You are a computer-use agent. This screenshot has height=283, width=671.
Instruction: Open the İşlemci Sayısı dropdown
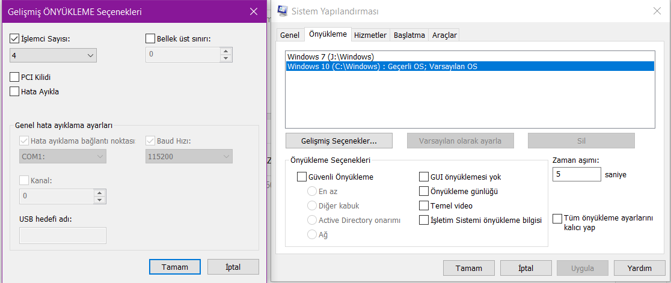pyautogui.click(x=53, y=55)
